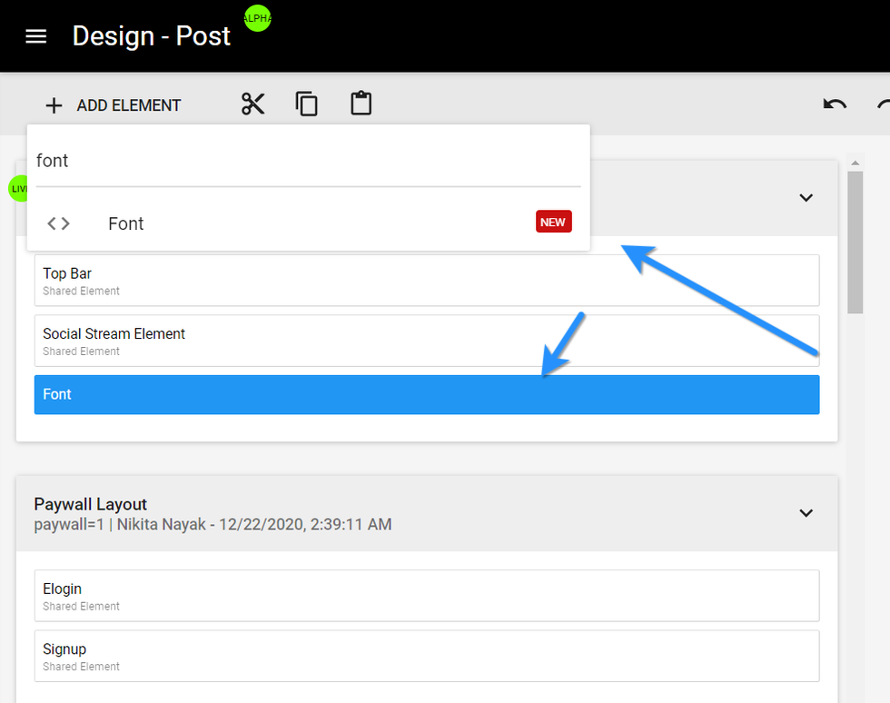Click the green ALPHA badge

click(x=257, y=18)
